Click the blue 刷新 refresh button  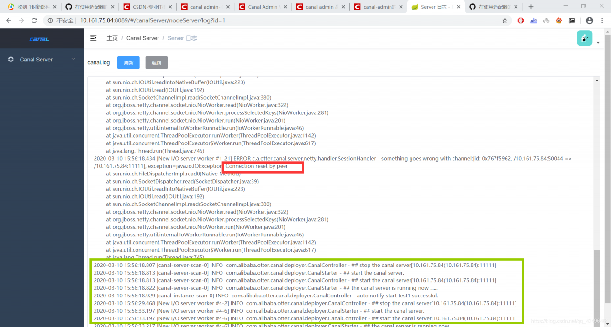128,62
